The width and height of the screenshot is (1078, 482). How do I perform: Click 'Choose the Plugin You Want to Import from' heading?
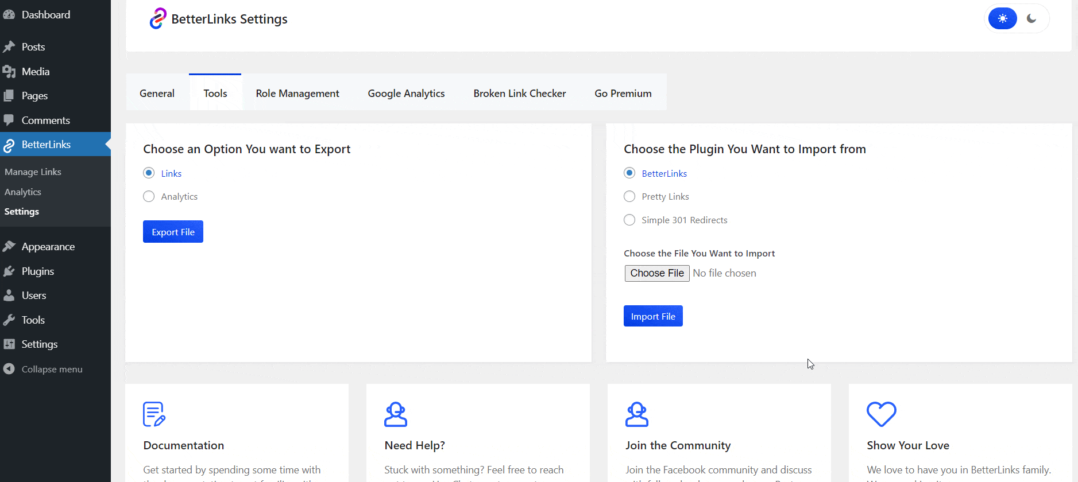coord(745,149)
